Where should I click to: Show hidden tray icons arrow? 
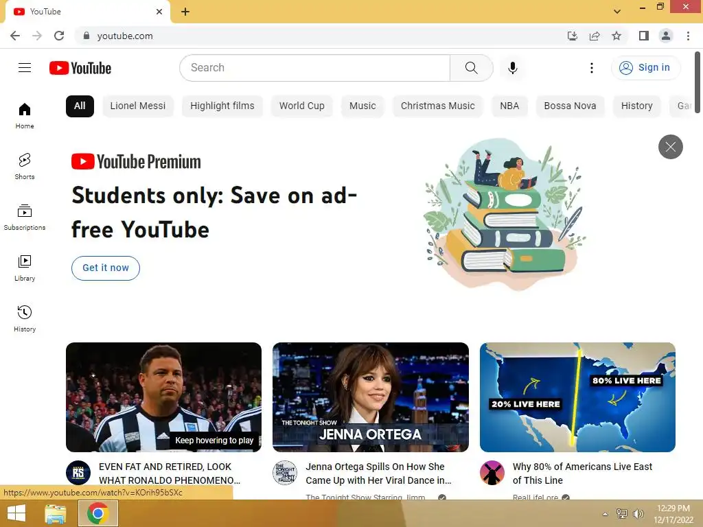point(606,514)
